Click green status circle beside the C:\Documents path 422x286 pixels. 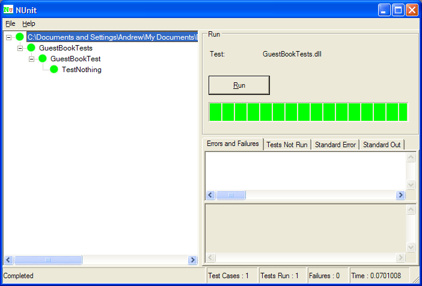(20, 37)
